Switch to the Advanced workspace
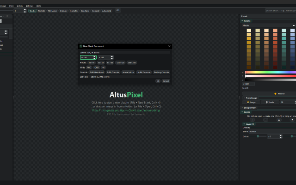The width and height of the screenshot is (296, 185). coord(107,11)
